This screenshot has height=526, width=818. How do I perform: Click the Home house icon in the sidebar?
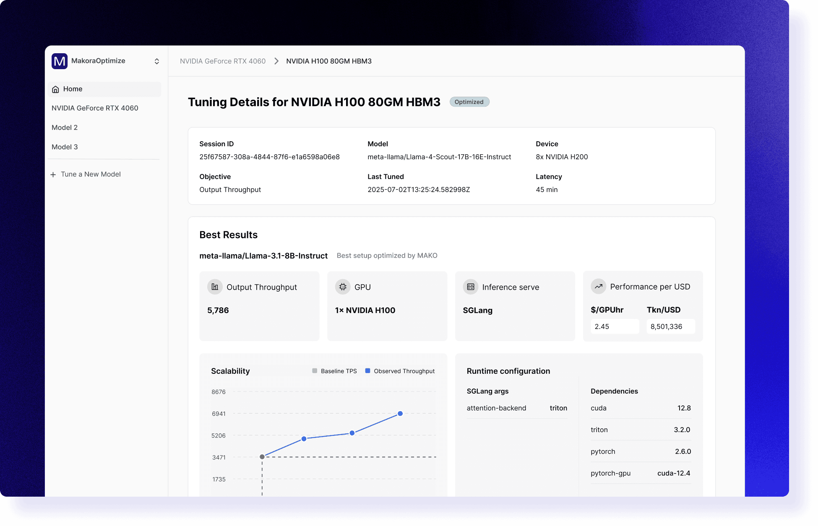click(55, 89)
